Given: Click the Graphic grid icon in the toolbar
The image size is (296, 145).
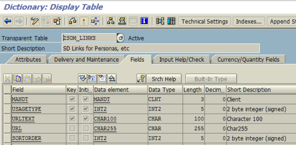Looking at the screenshot, I should pyautogui.click(x=171, y=21).
